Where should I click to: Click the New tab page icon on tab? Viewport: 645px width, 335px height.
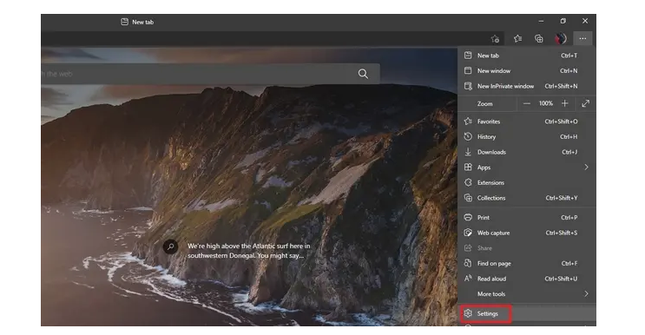(124, 22)
